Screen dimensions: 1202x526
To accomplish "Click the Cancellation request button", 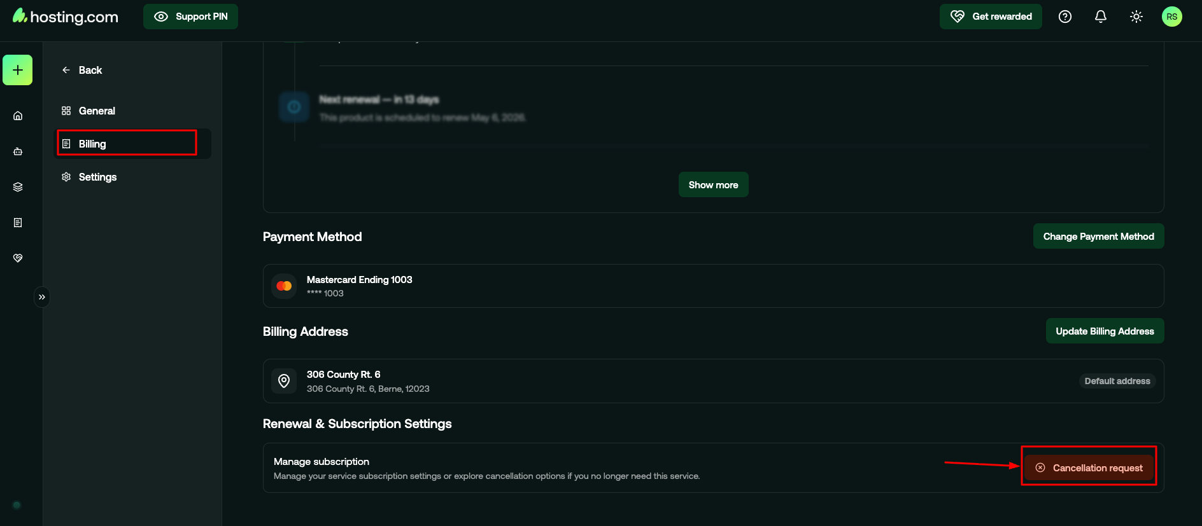I will coord(1089,468).
